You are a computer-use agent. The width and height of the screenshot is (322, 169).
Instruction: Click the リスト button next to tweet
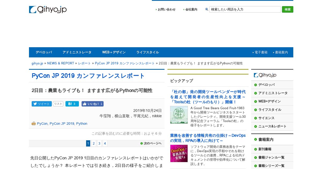click(x=58, y=104)
